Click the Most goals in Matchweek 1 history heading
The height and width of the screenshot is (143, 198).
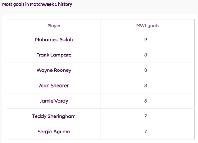click(x=37, y=4)
